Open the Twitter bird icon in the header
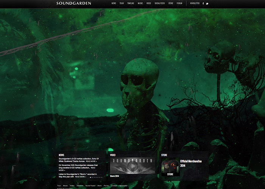The image size is (265, 189). pos(207,3)
